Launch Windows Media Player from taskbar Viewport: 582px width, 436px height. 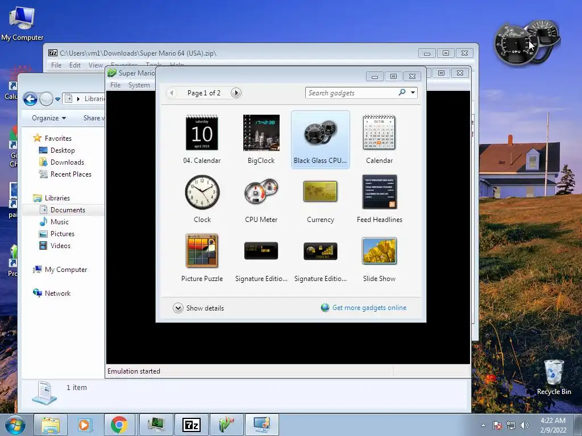85,425
